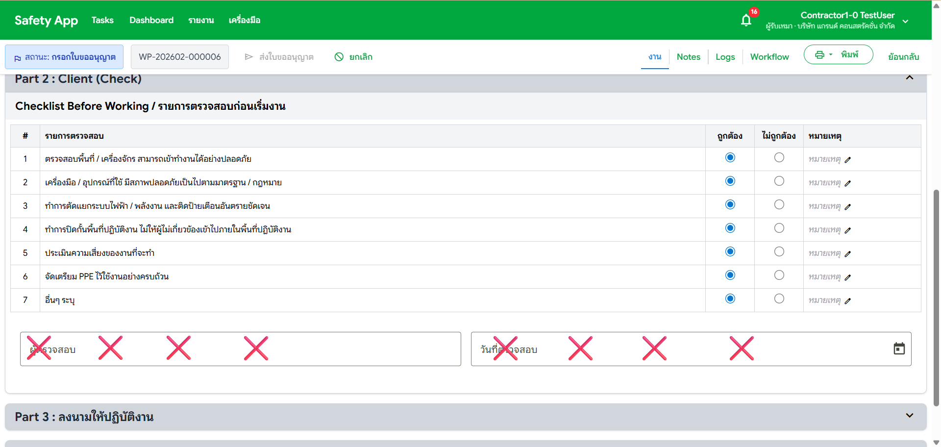Image resolution: width=941 pixels, height=447 pixels.
Task: Click the printer icon to print the permit
Action: click(820, 55)
